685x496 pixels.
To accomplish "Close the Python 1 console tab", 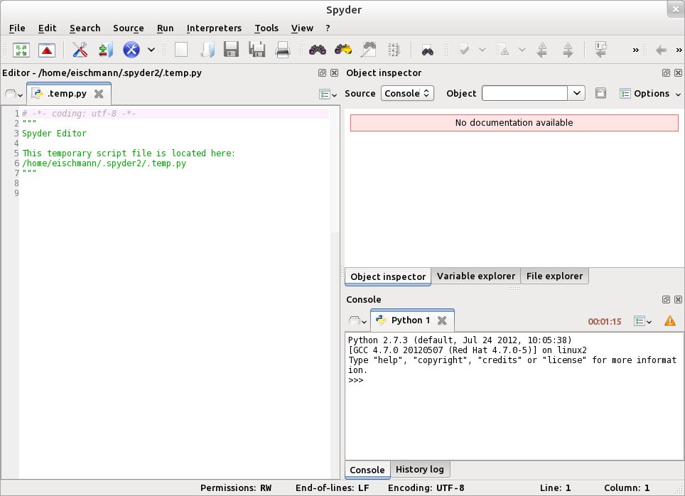I will point(441,320).
